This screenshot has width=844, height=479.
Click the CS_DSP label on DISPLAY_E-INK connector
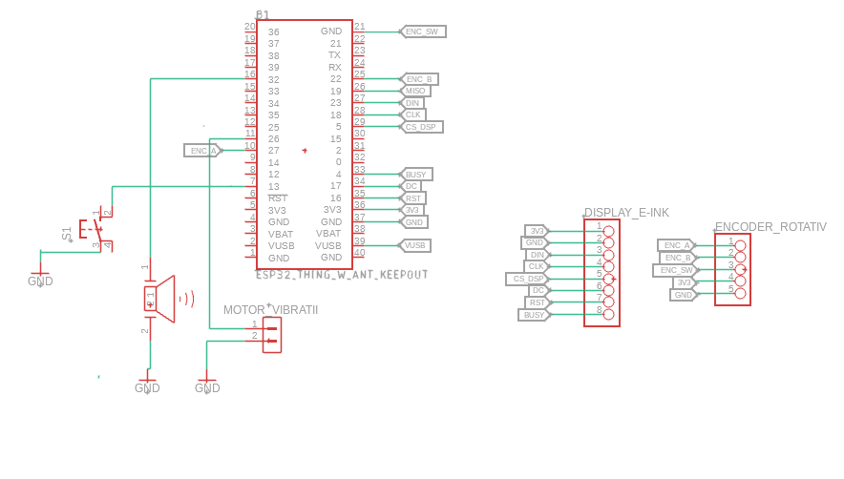coord(527,279)
